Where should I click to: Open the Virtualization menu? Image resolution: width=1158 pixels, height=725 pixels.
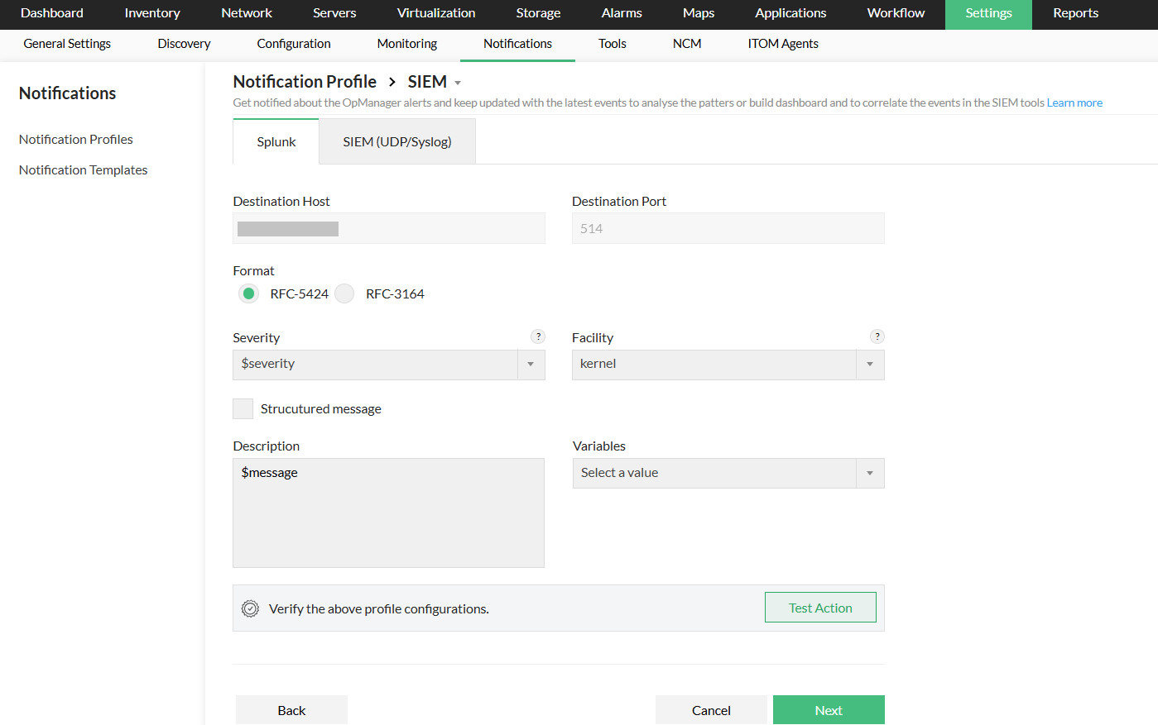pos(436,13)
